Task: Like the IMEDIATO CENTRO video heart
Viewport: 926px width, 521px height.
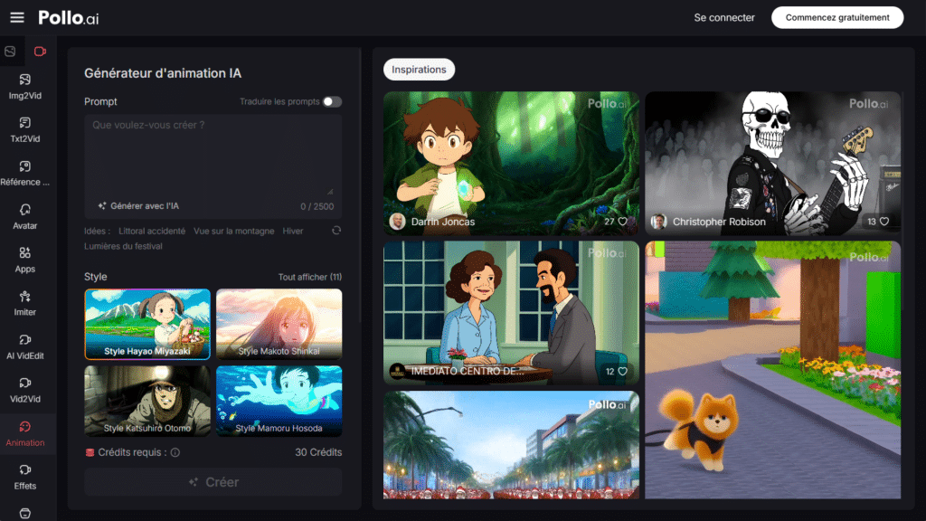Action: point(622,372)
